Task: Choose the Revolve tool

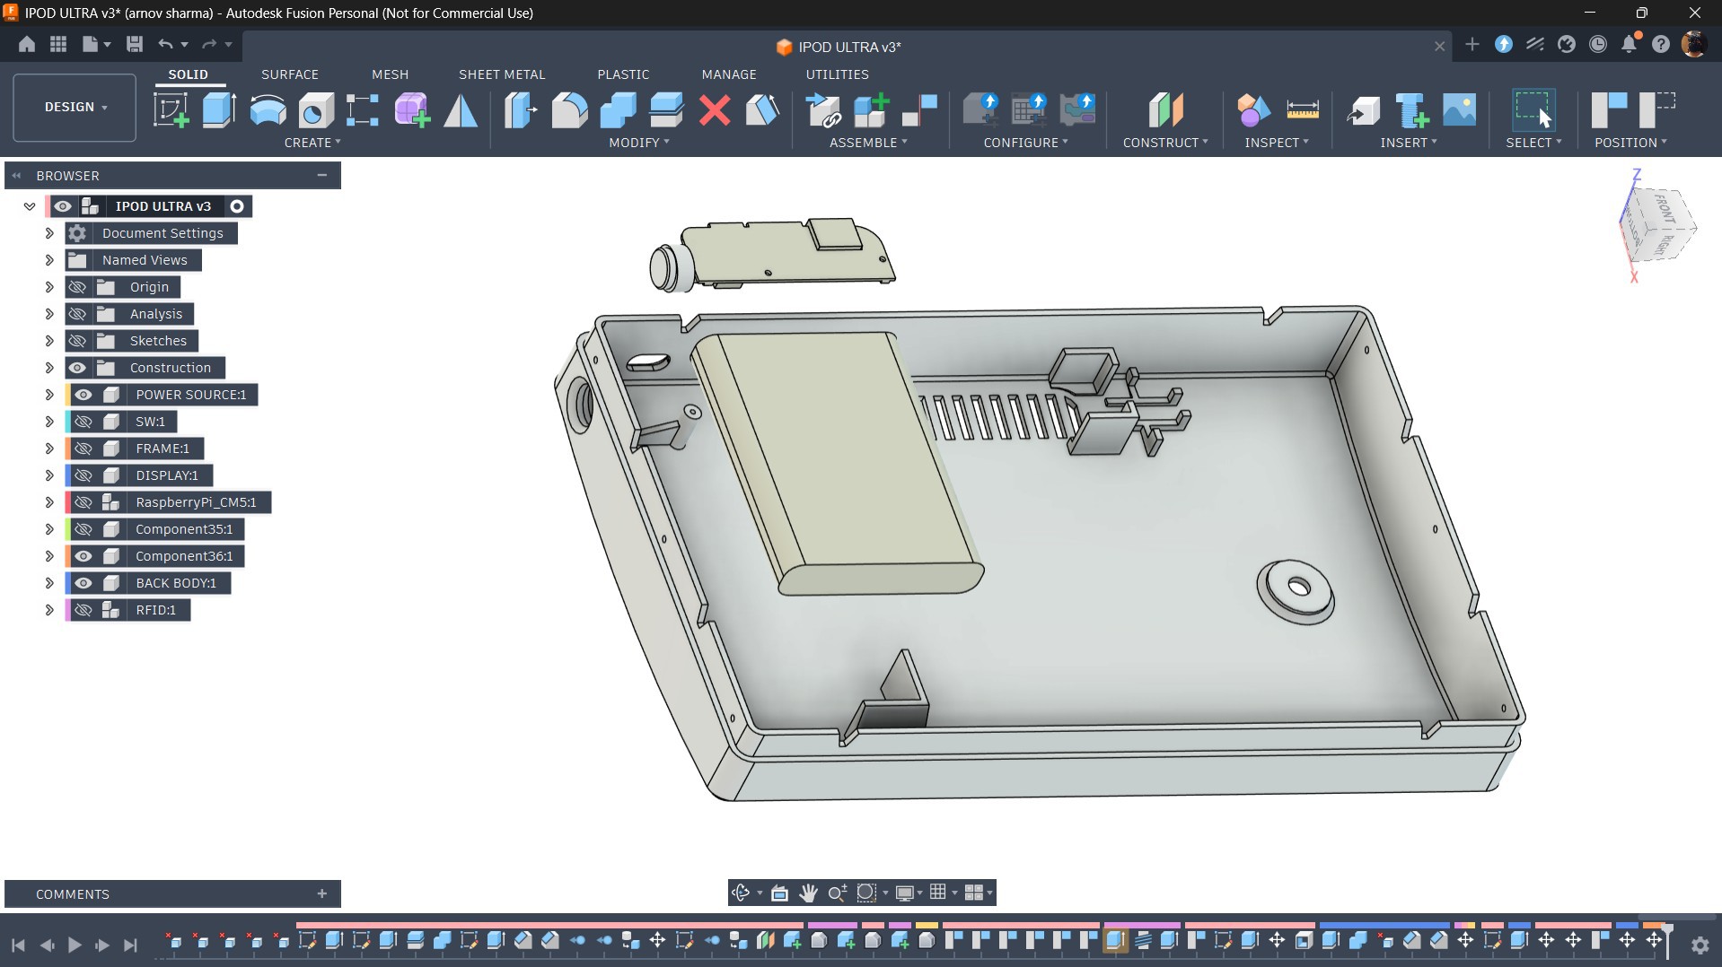Action: [x=268, y=110]
